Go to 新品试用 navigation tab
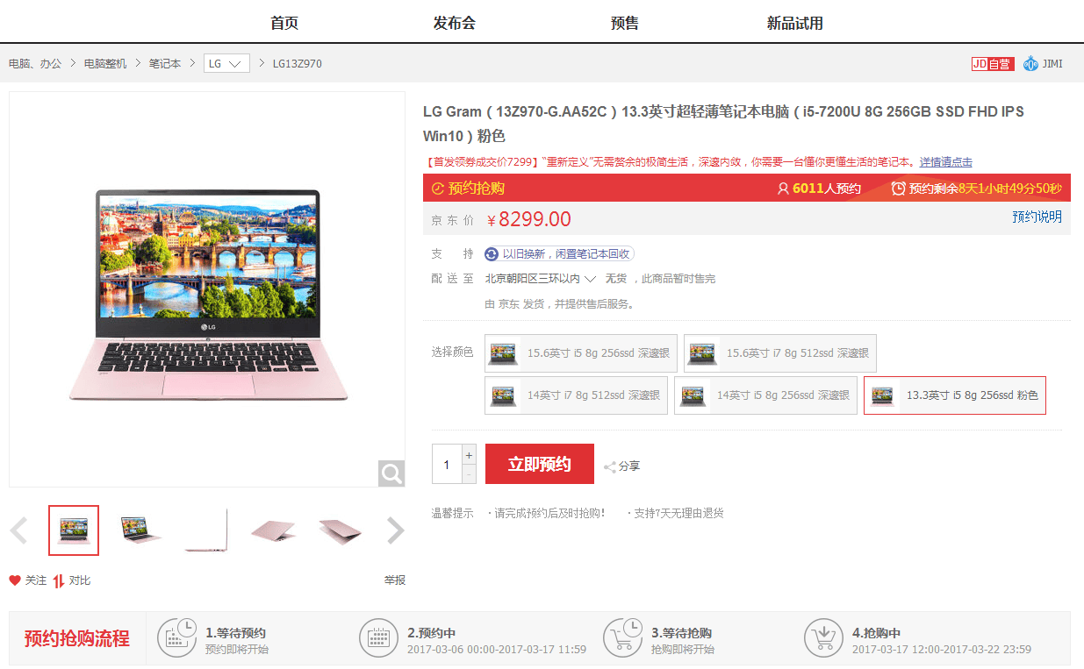This screenshot has height=669, width=1084. point(795,23)
